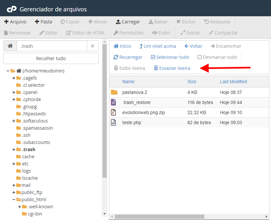Select the pastanova.2 folder icon

(114, 92)
